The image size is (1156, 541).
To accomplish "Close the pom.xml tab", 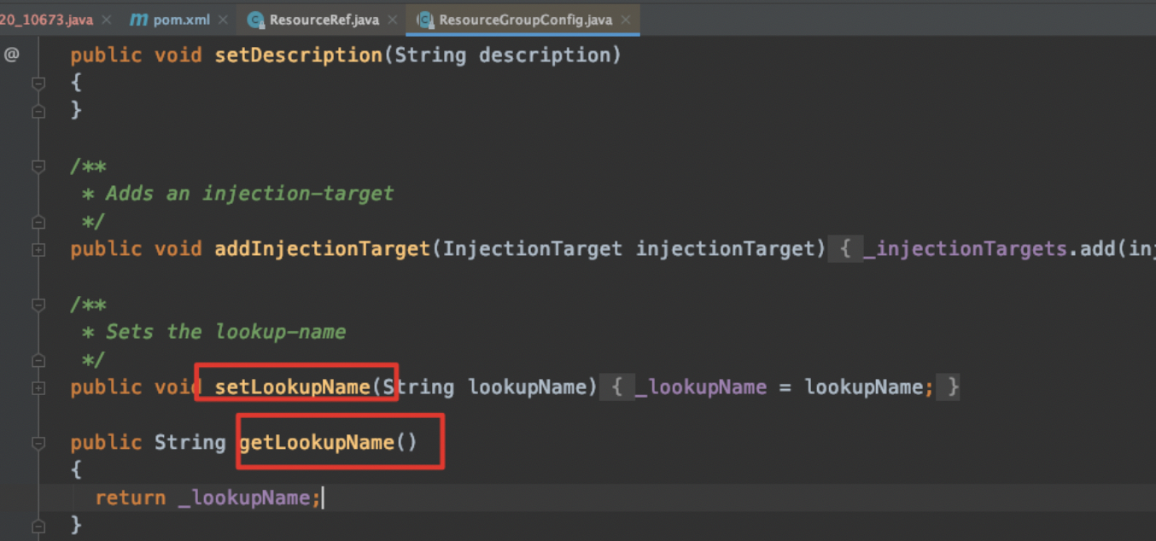I will (223, 20).
